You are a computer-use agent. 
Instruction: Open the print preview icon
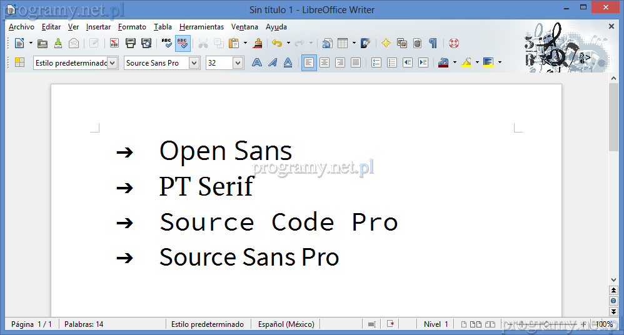146,43
